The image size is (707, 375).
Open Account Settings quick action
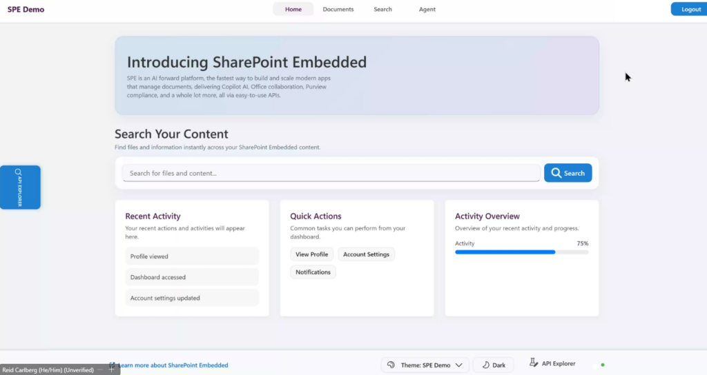coord(366,254)
